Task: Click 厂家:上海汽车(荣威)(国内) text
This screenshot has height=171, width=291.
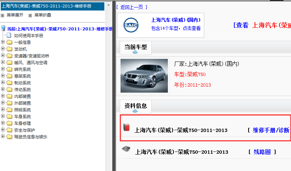Action: coord(207,64)
